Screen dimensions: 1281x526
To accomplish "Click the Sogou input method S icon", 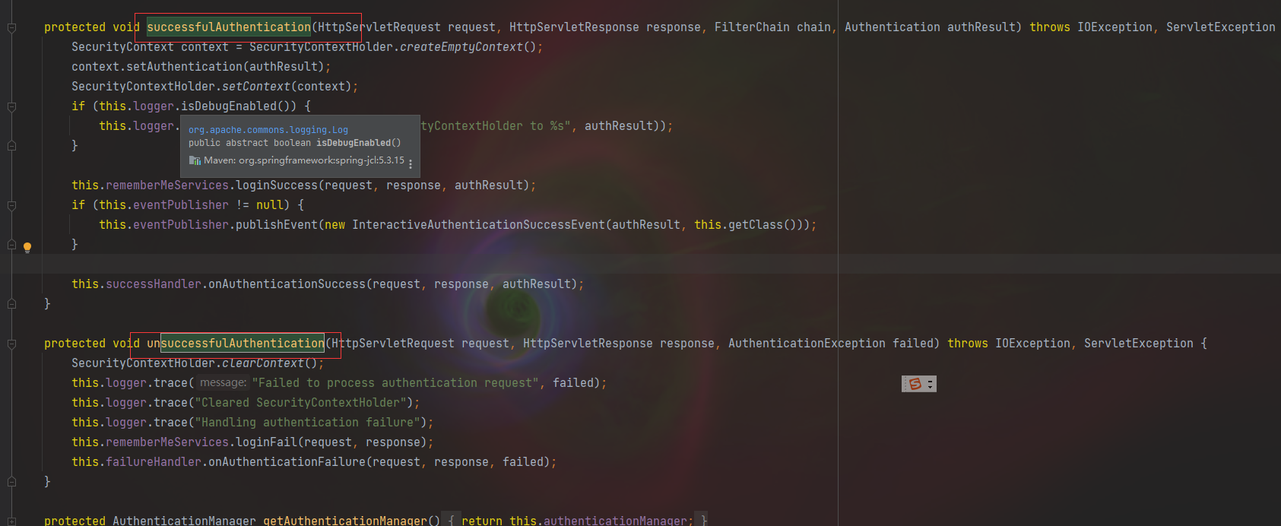I will pos(915,384).
